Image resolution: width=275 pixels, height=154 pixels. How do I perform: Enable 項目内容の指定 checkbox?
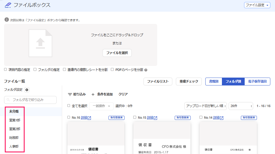(x=6, y=69)
